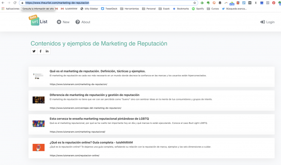
Task: Reload the page with the refresh icon
Action: 15,3
